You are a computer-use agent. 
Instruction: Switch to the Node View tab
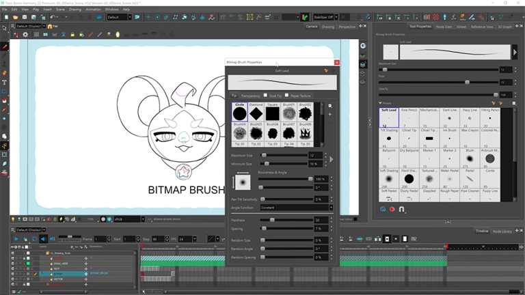point(444,27)
